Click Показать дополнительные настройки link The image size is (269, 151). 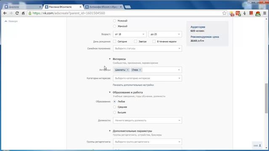pos(133,85)
